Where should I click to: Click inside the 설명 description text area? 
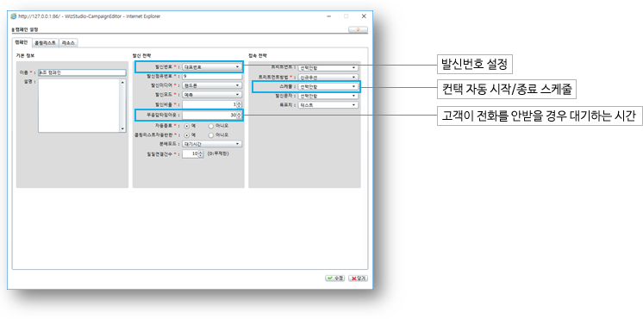click(79, 105)
